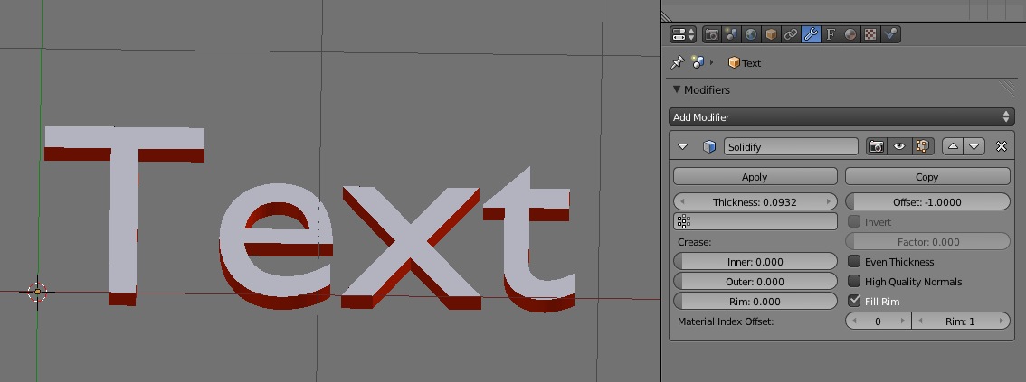The image size is (1026, 382).
Task: Toggle the Invert checkbox
Action: [854, 221]
